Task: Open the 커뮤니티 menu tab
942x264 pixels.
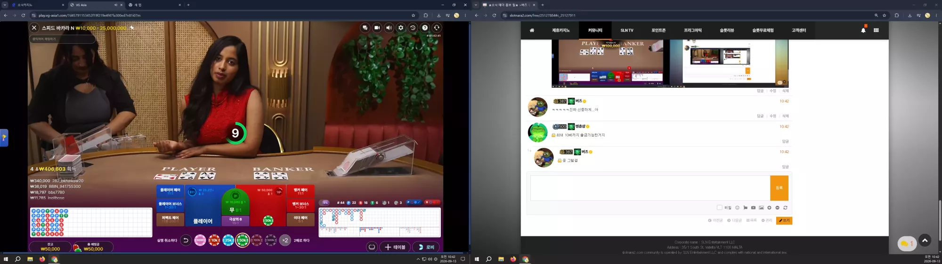Action: [x=595, y=30]
